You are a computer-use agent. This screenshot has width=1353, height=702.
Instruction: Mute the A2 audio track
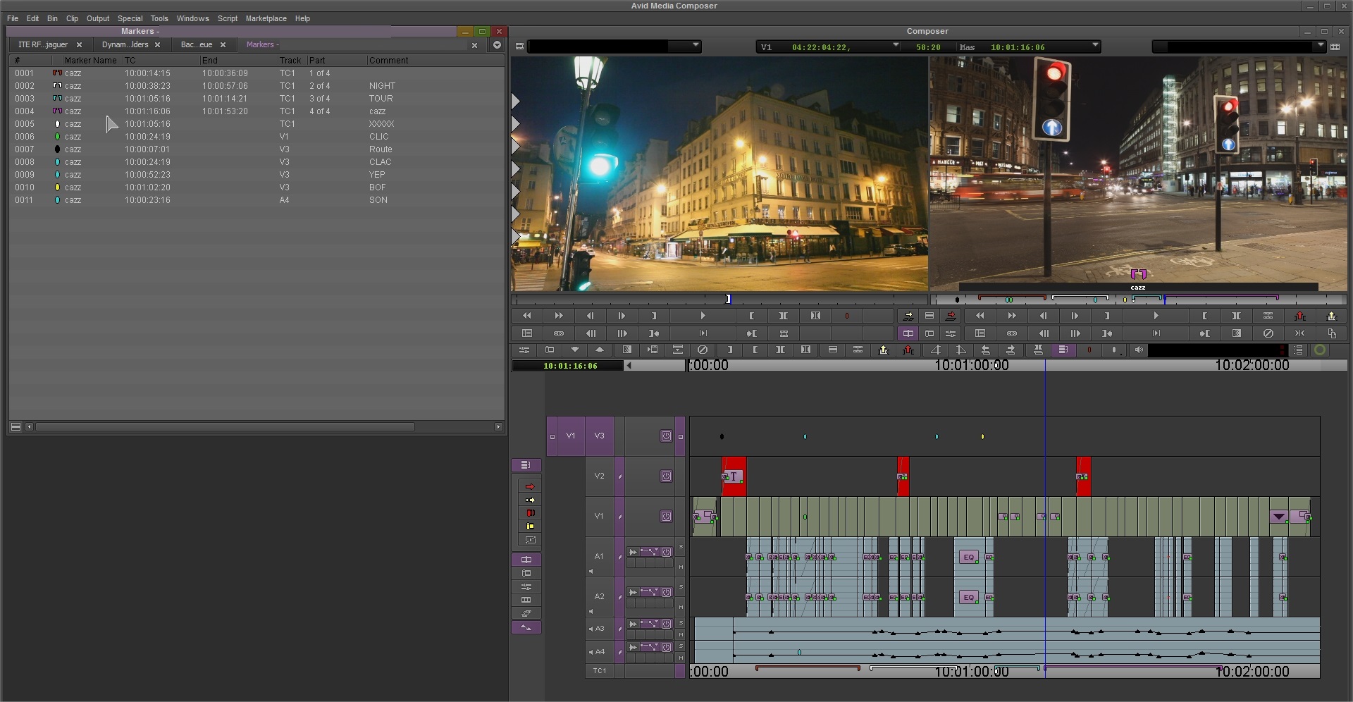pos(681,607)
